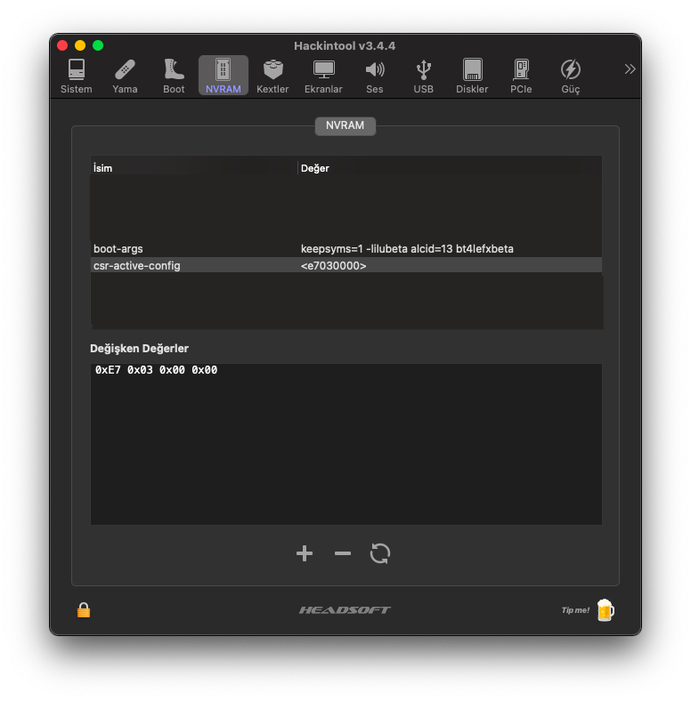Click the Tip me beer mug icon
The image size is (691, 701).
click(x=606, y=609)
